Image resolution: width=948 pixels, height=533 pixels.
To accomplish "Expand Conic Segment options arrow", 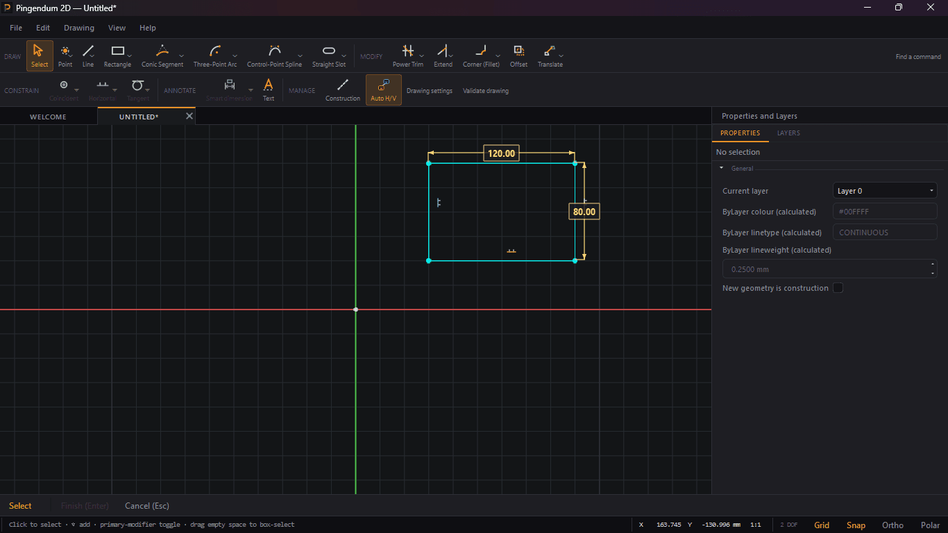I will coord(182,56).
